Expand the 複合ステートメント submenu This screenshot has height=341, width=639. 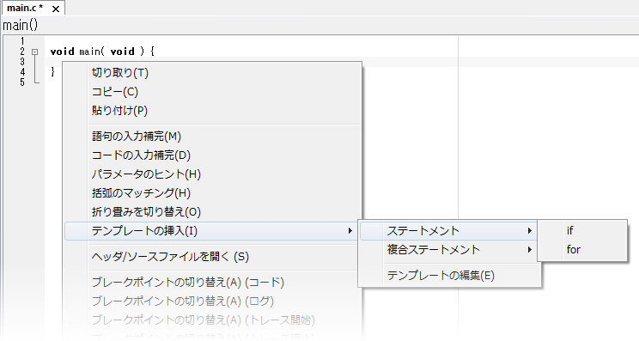tap(449, 250)
